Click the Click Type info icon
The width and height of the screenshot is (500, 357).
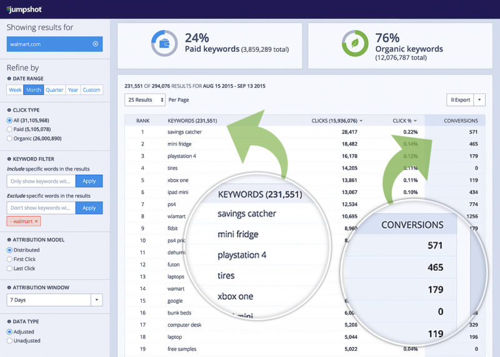(9, 110)
